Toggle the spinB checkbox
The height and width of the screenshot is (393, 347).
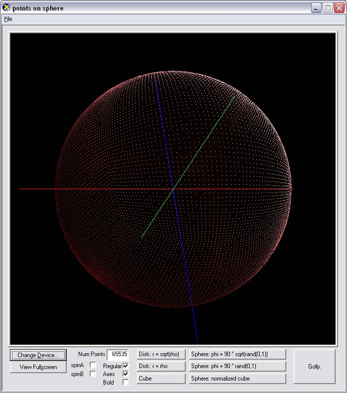coord(93,374)
